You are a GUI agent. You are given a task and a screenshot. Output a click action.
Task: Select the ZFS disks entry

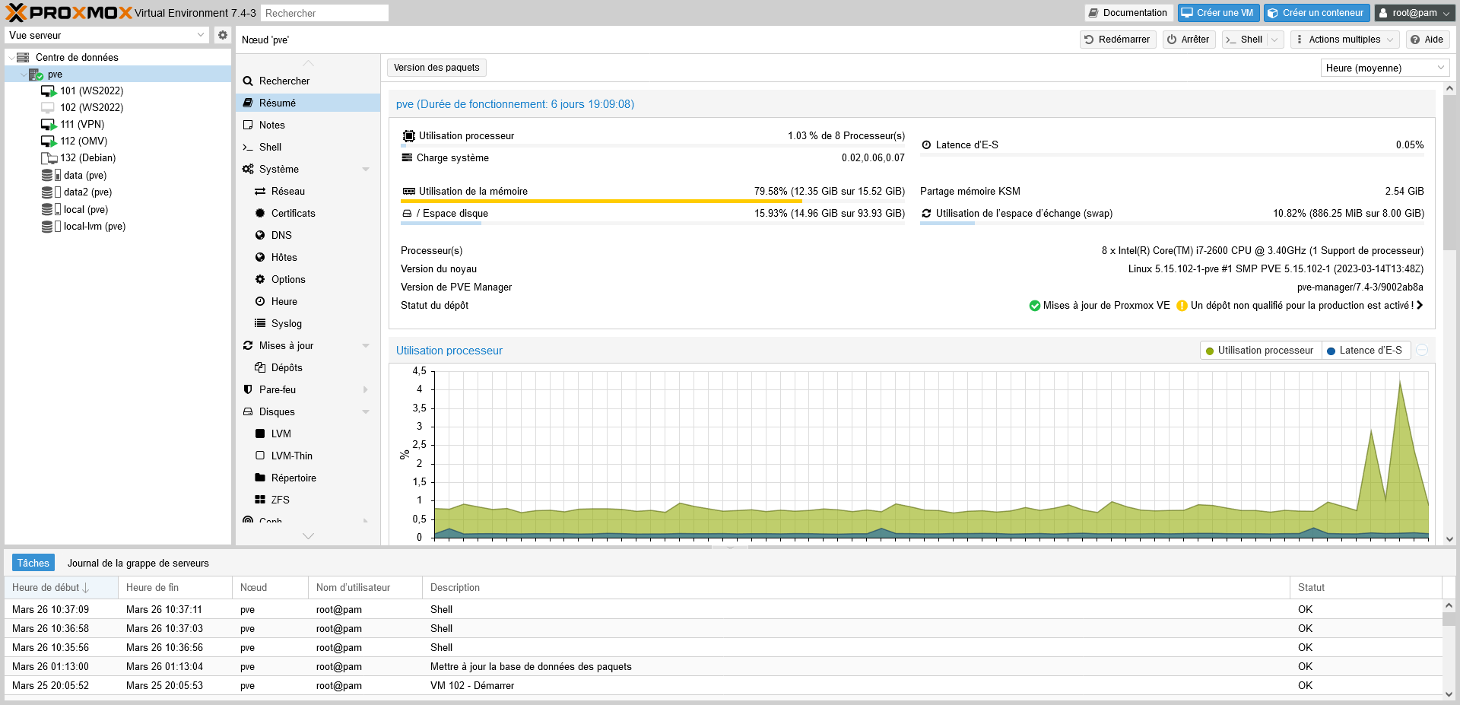tap(280, 500)
